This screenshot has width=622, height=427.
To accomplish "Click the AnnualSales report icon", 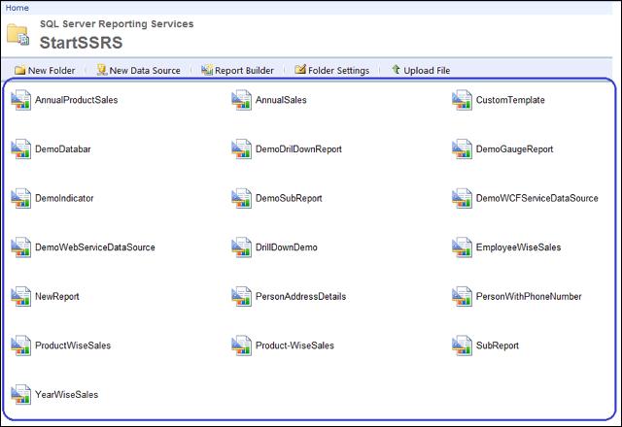I will tap(242, 100).
